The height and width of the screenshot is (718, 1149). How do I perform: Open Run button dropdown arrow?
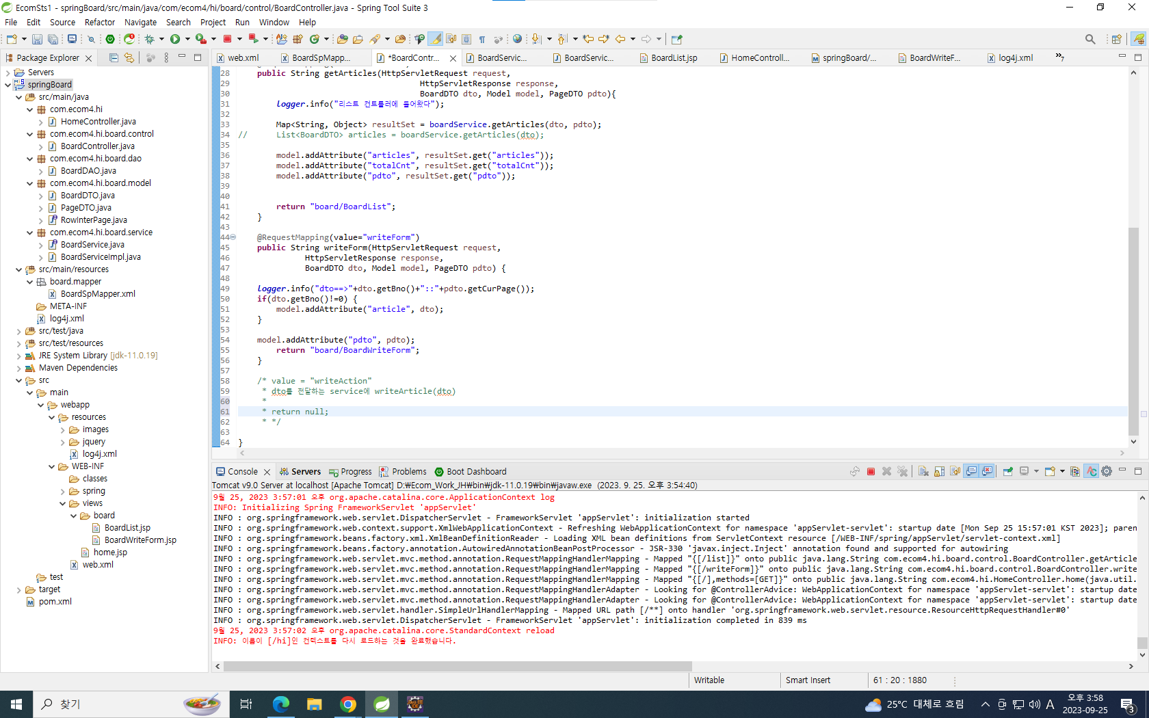[187, 39]
